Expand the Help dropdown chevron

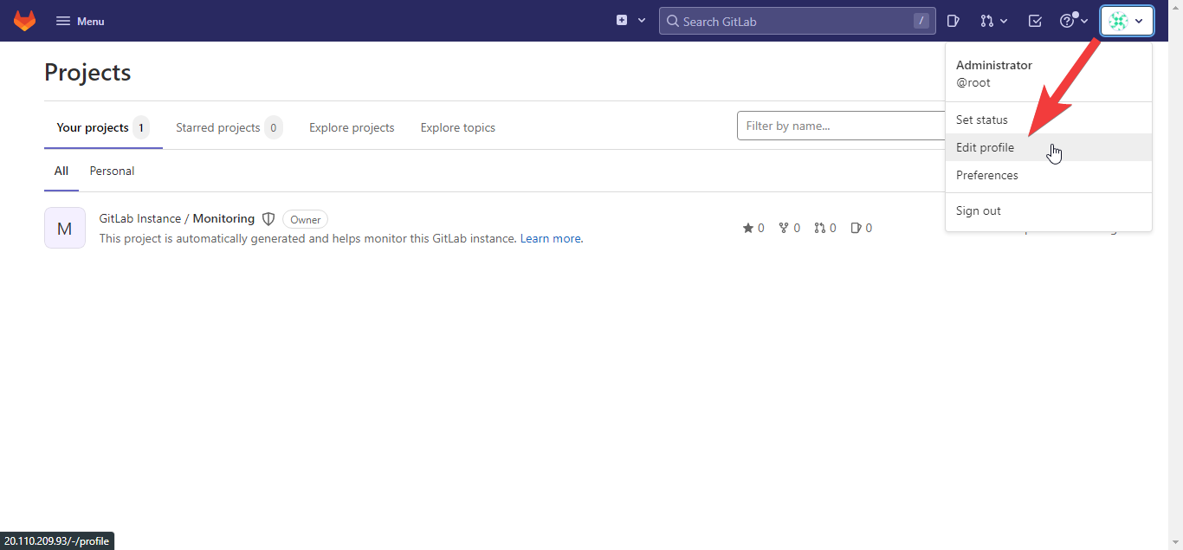point(1084,21)
